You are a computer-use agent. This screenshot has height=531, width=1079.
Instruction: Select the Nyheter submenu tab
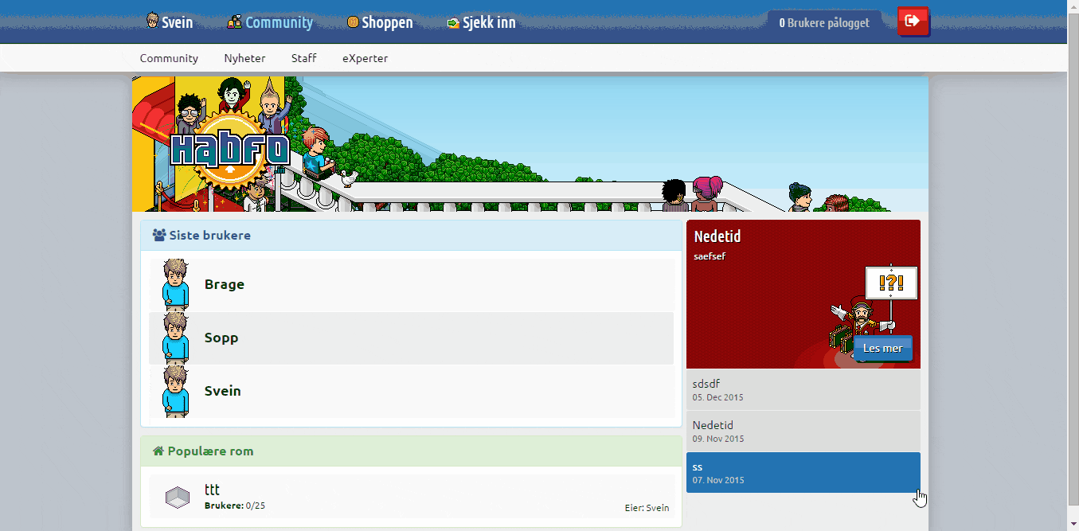tap(244, 58)
